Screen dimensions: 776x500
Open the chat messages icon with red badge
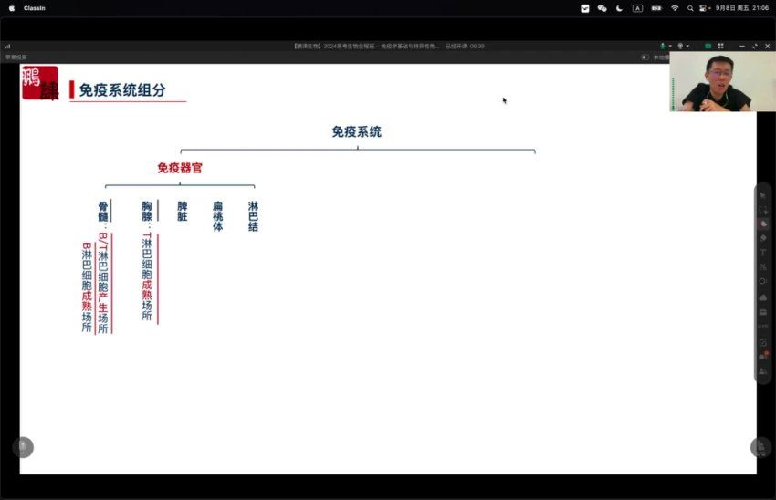click(763, 357)
